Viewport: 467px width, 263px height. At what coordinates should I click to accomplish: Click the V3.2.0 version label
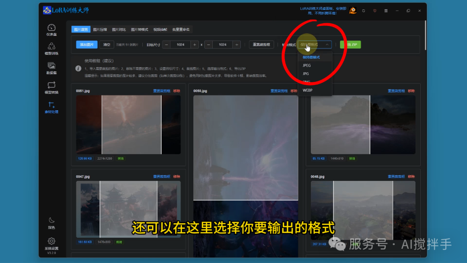(x=51, y=253)
